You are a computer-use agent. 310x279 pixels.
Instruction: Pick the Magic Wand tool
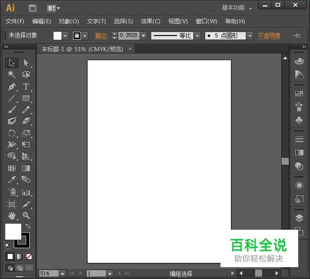click(12, 75)
